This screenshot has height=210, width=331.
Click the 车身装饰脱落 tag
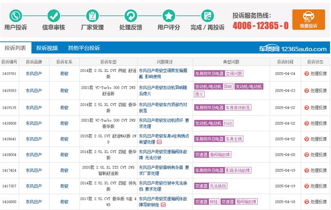coord(238,108)
